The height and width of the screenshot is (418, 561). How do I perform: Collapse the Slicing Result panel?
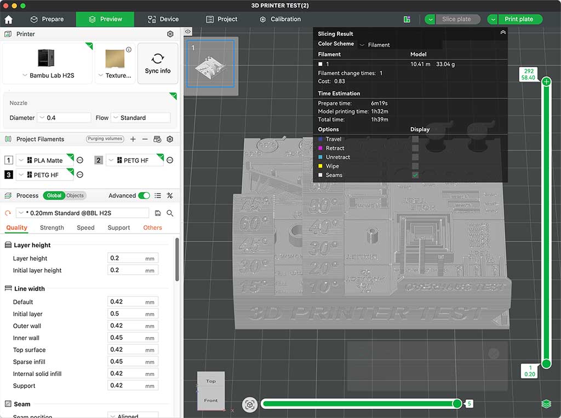503,32
